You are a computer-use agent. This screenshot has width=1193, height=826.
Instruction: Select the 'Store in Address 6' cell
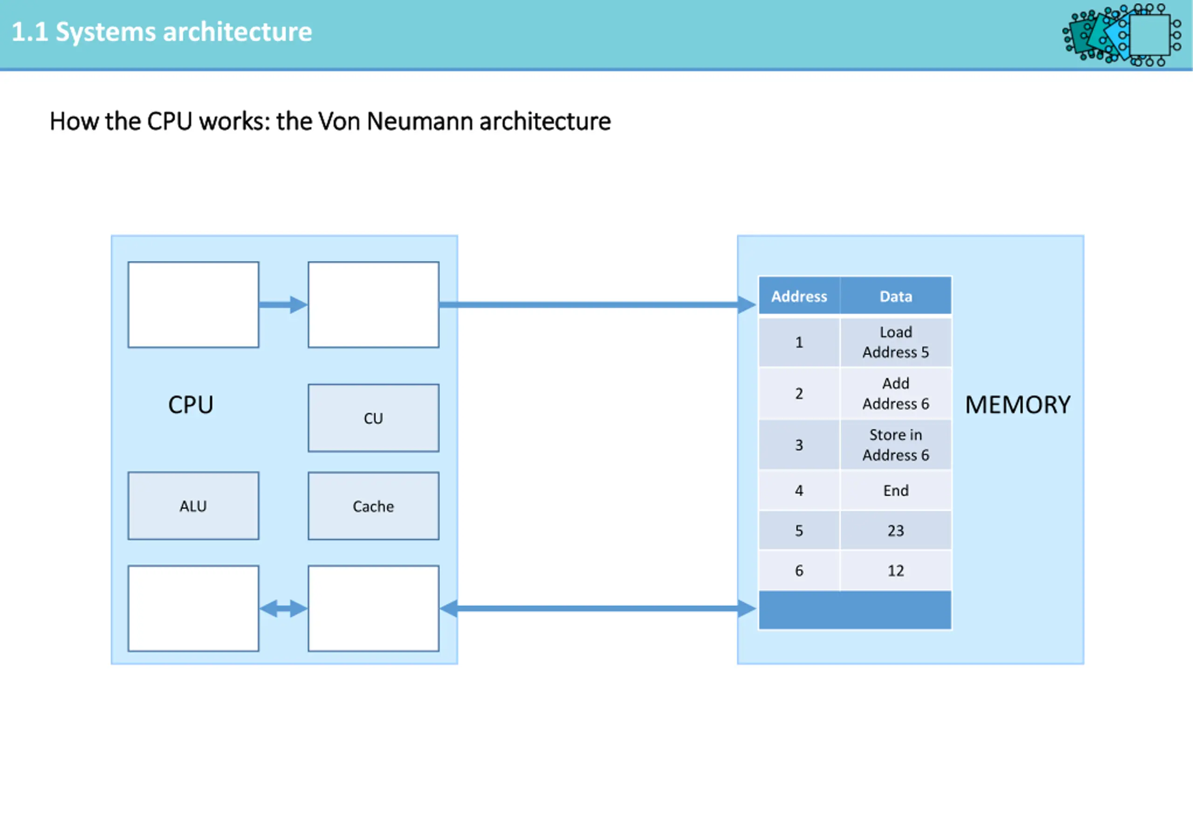896,445
